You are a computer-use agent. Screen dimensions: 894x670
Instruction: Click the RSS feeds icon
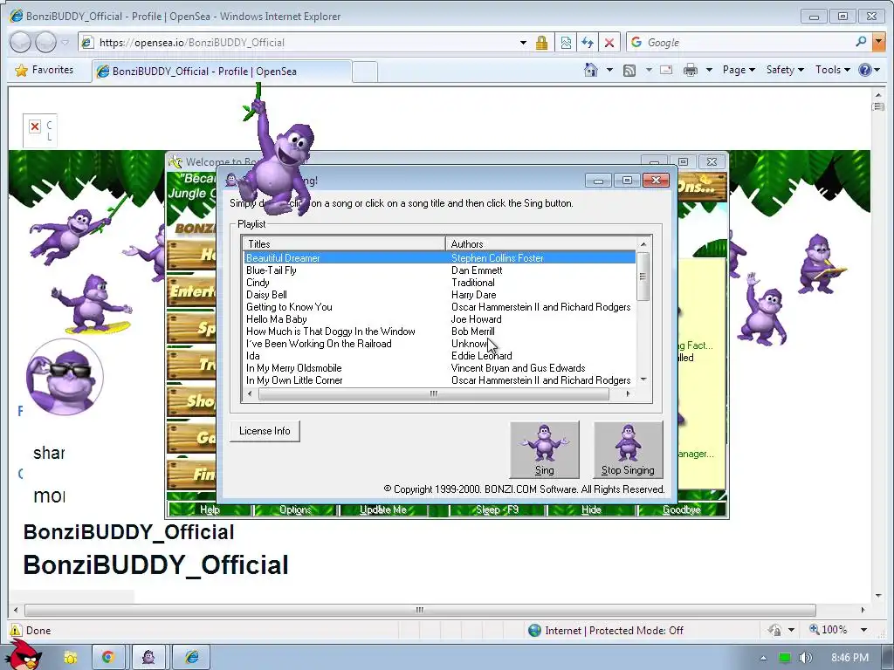tap(629, 70)
